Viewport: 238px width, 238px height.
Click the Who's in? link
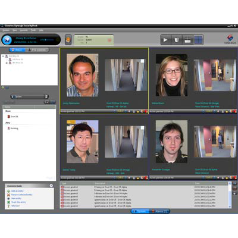15,206
